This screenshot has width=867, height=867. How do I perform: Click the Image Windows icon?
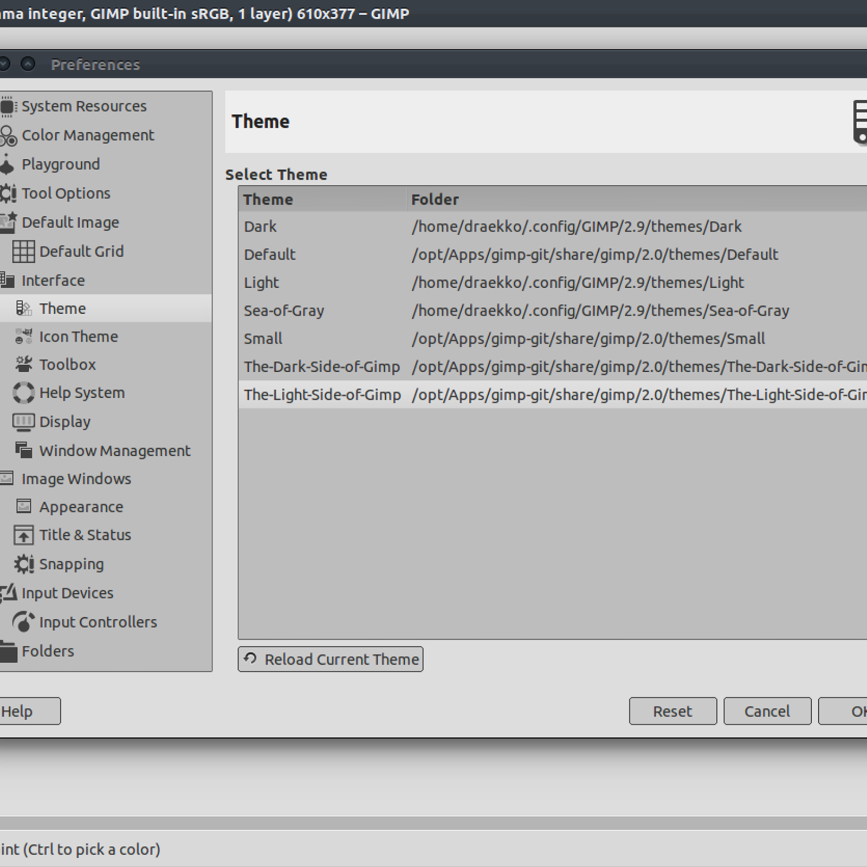pos(7,478)
